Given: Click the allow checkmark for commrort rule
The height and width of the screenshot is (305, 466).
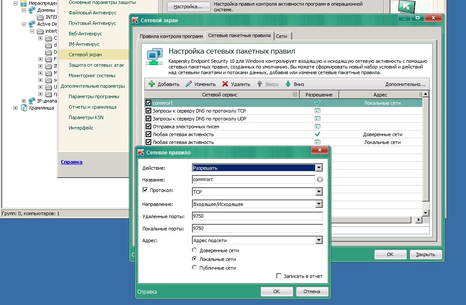Looking at the screenshot, I should [x=318, y=103].
